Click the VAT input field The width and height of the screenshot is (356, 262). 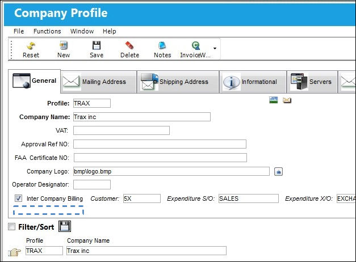coord(122,130)
